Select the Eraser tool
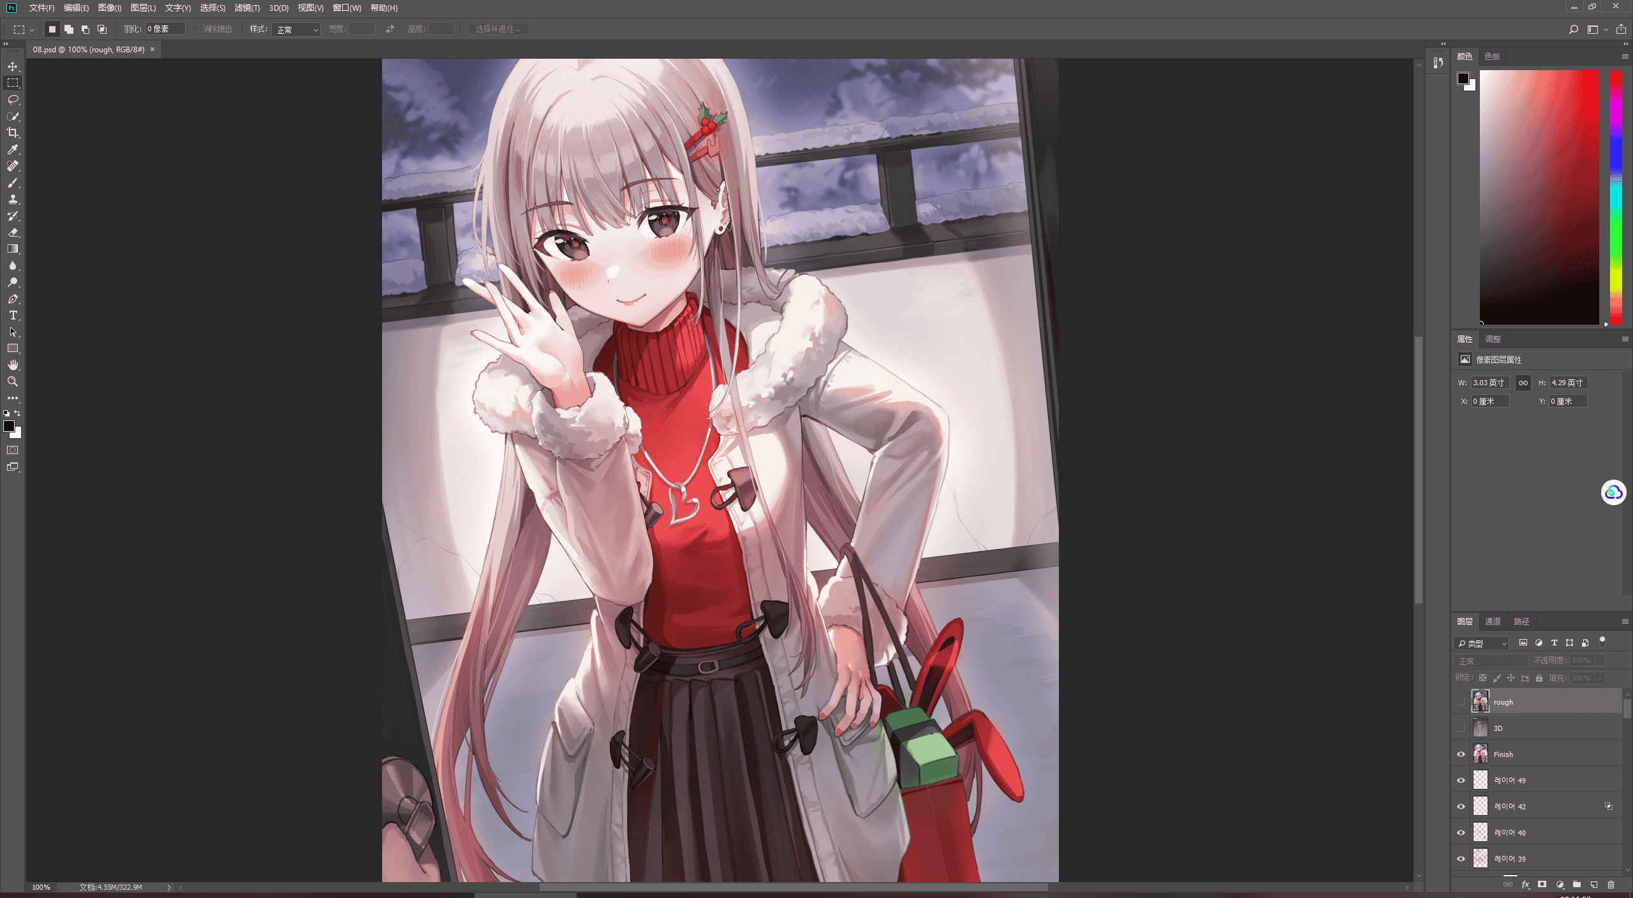1633x898 pixels. pyautogui.click(x=13, y=232)
